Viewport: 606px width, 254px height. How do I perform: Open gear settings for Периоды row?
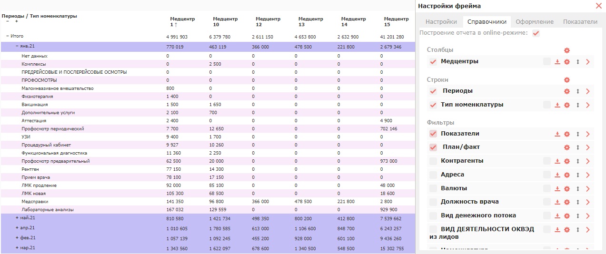pos(566,91)
